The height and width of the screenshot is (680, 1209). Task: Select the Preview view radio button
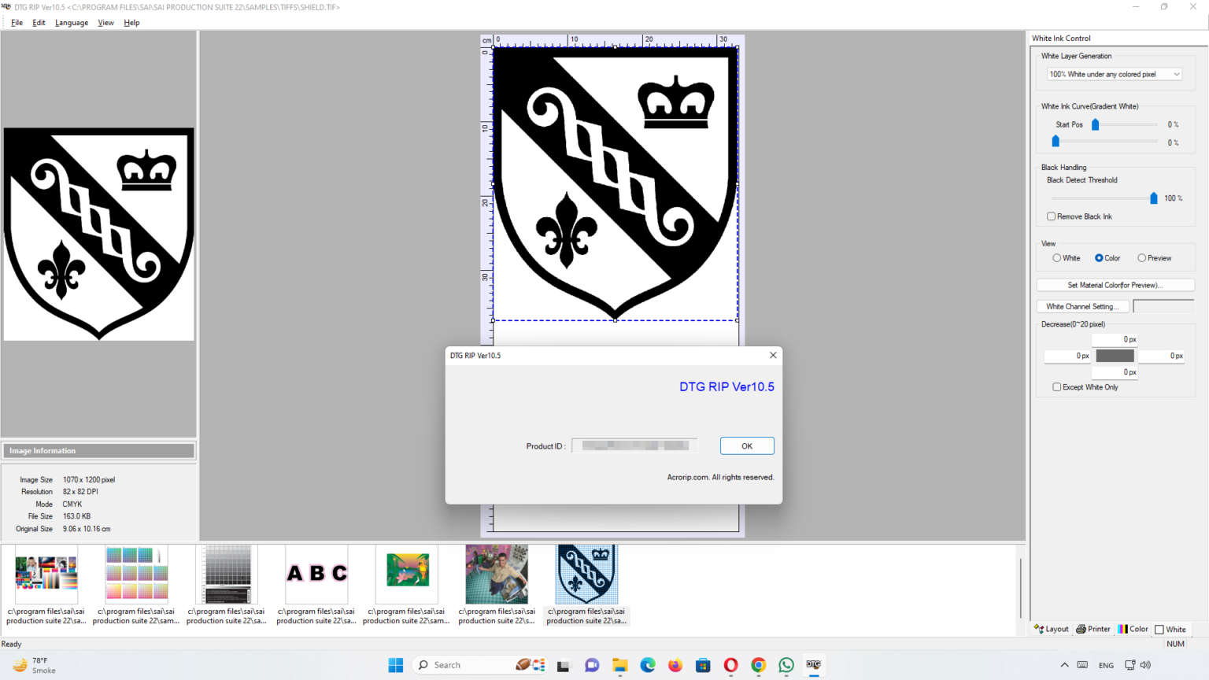(1142, 257)
